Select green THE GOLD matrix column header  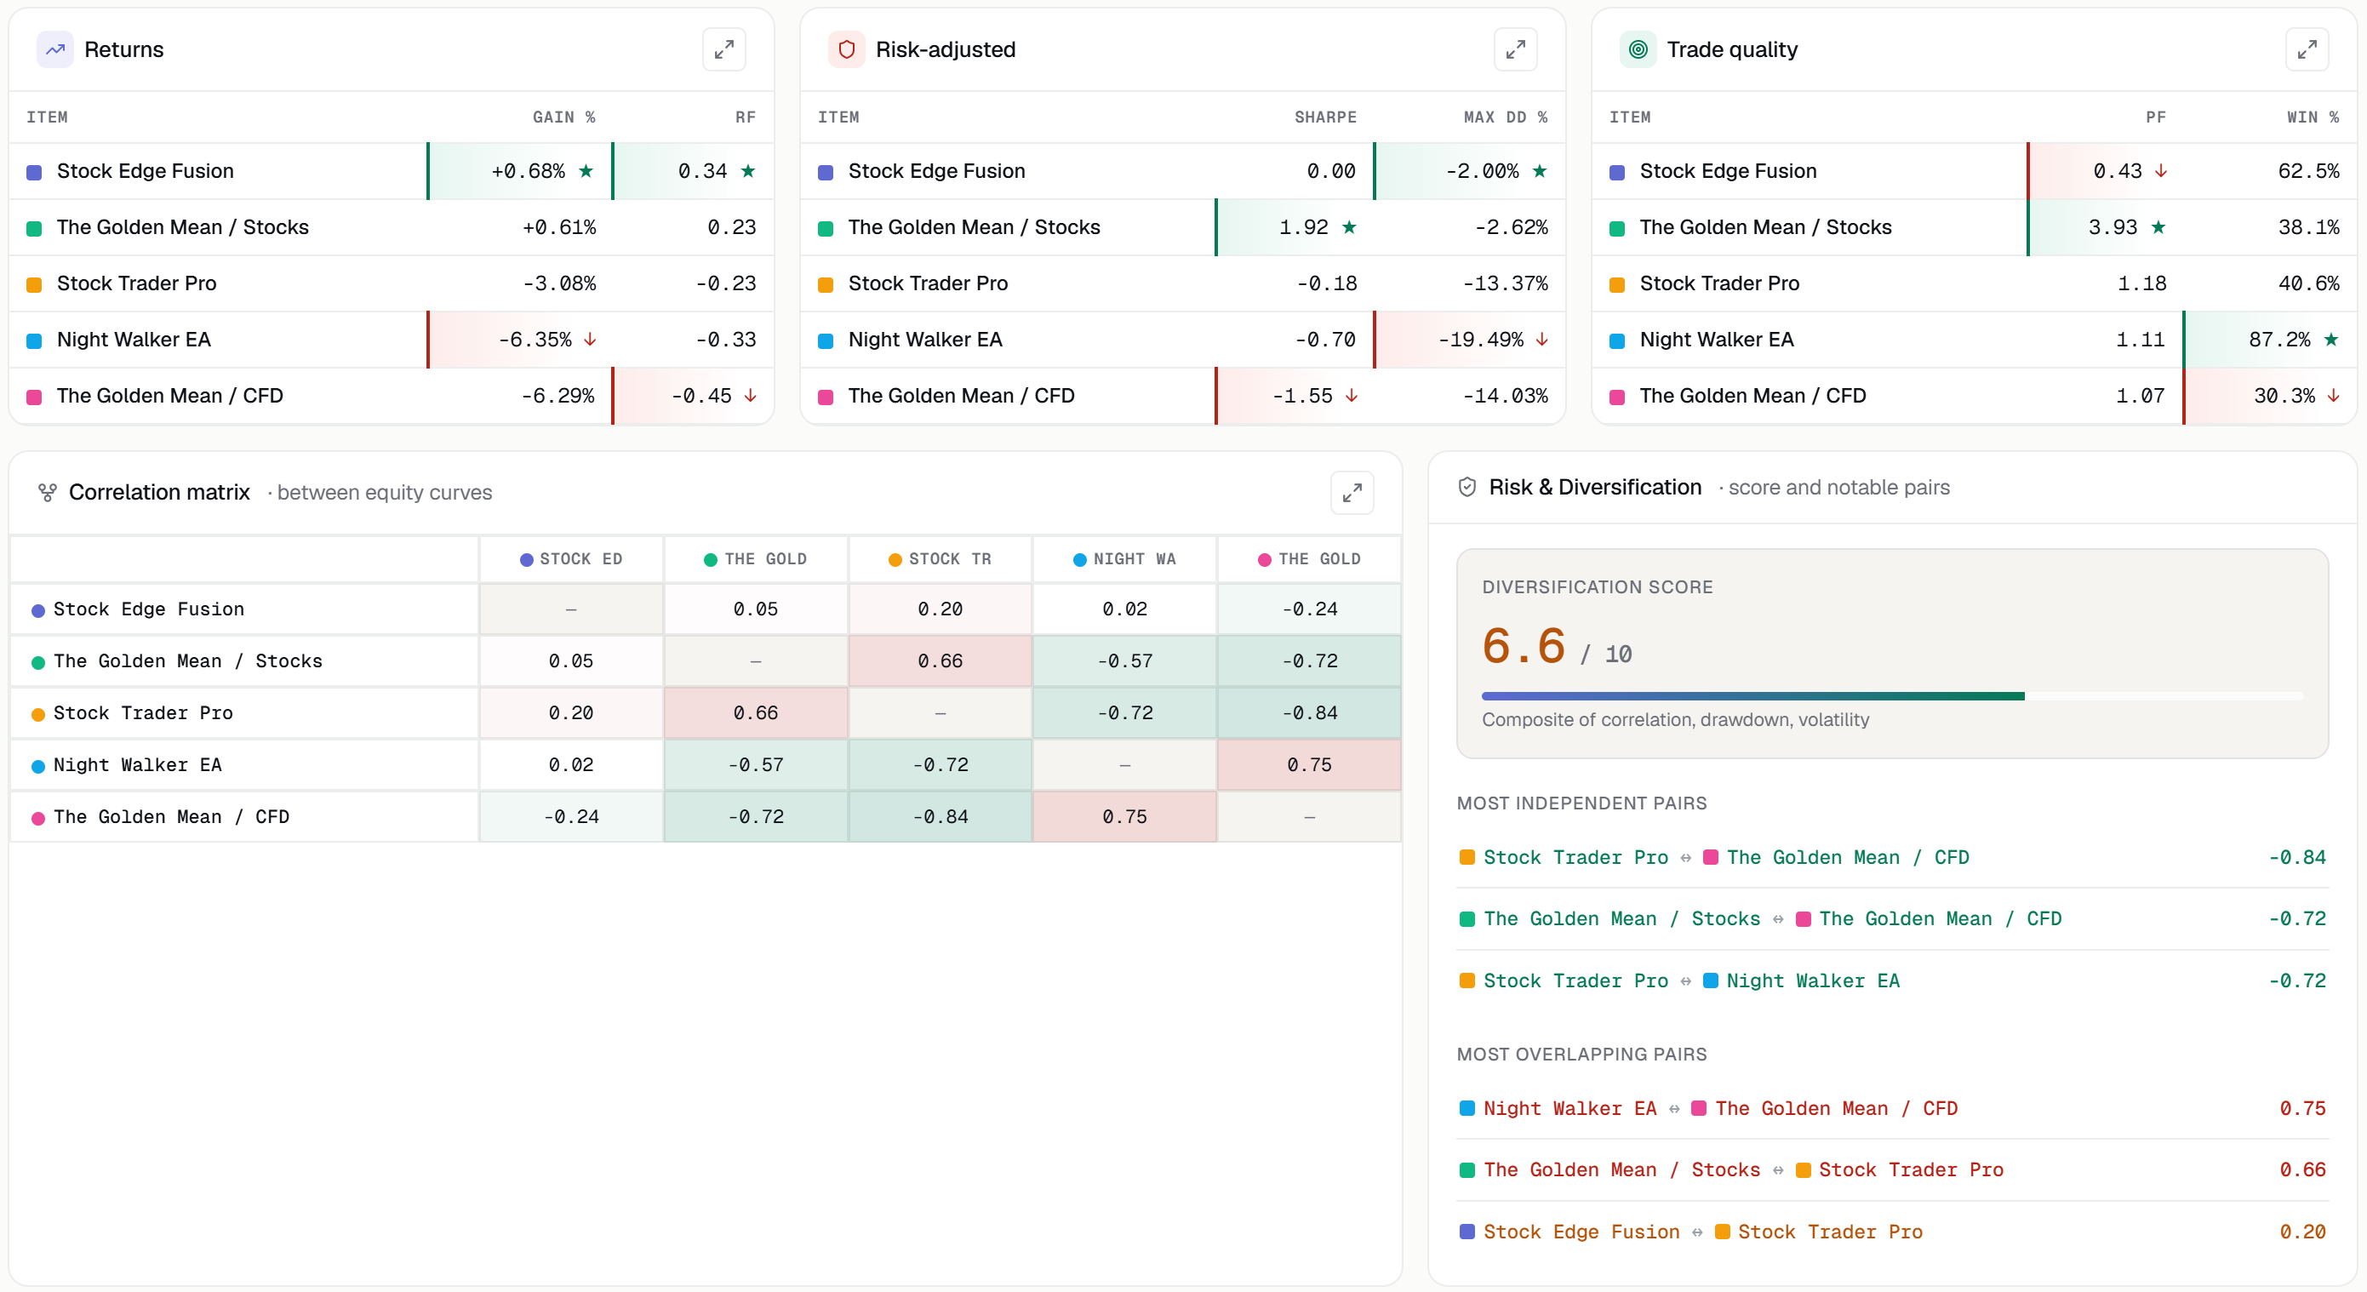point(755,558)
